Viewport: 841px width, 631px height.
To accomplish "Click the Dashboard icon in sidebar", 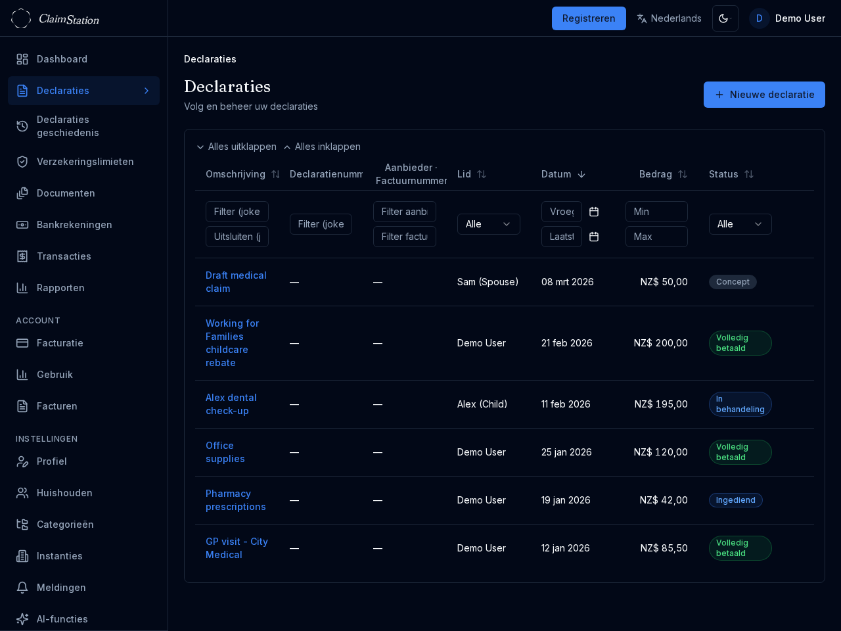I will point(22,59).
